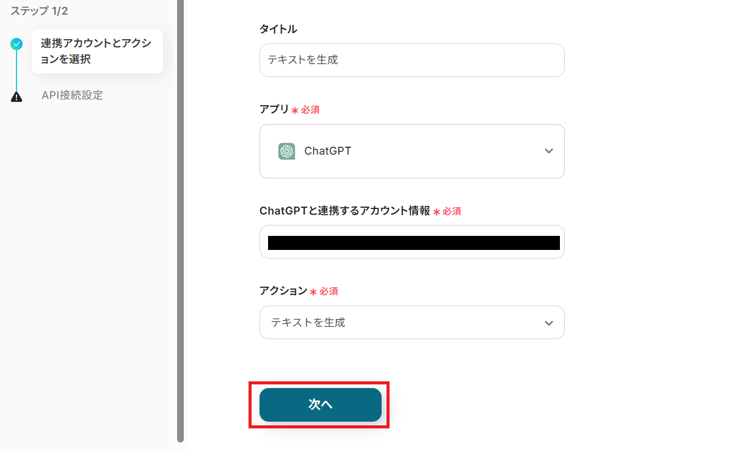The height and width of the screenshot is (451, 737).
Task: Click the タイトル field label
Action: click(x=278, y=29)
